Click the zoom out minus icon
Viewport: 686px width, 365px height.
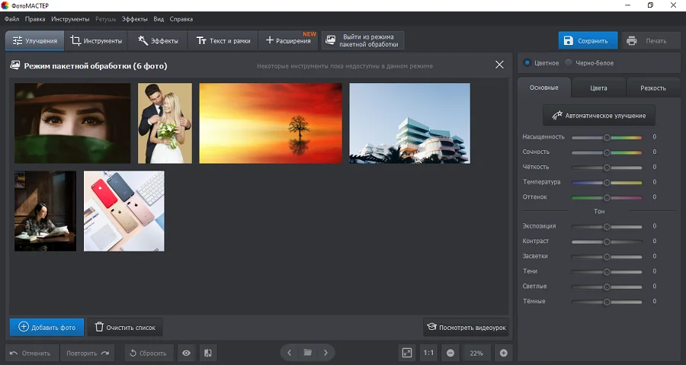click(450, 353)
